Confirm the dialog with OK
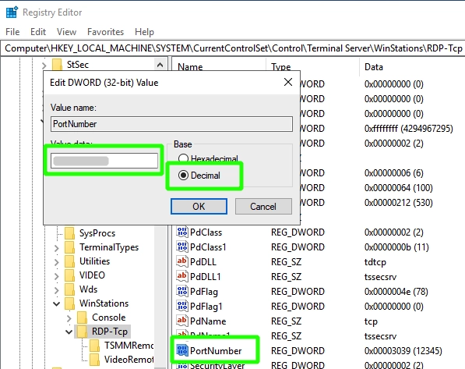The height and width of the screenshot is (369, 465). click(x=199, y=206)
